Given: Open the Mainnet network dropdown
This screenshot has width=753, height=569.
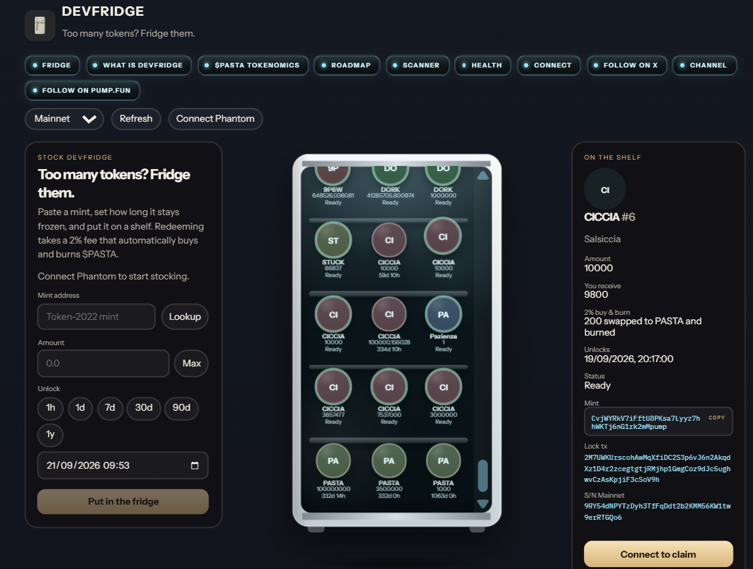Looking at the screenshot, I should [x=64, y=119].
